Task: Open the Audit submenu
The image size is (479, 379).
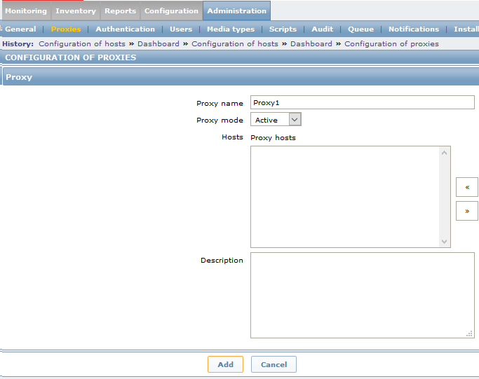Action: coord(323,29)
